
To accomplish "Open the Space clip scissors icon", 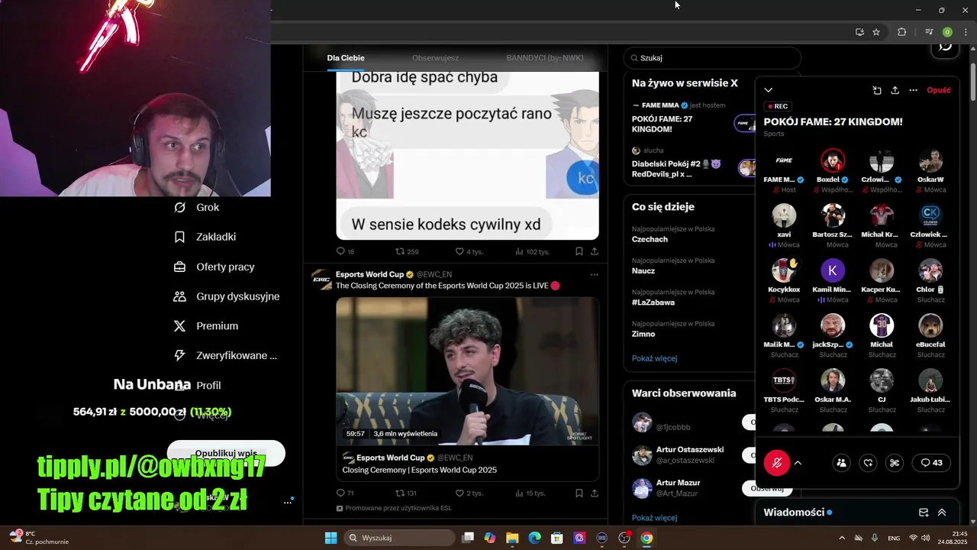I will (x=895, y=462).
